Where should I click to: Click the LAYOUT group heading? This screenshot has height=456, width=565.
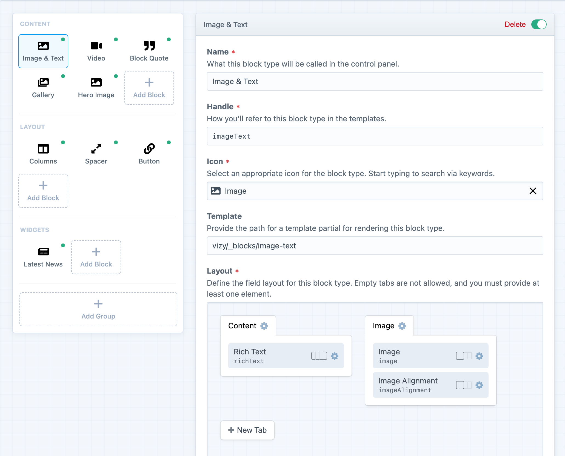[32, 127]
